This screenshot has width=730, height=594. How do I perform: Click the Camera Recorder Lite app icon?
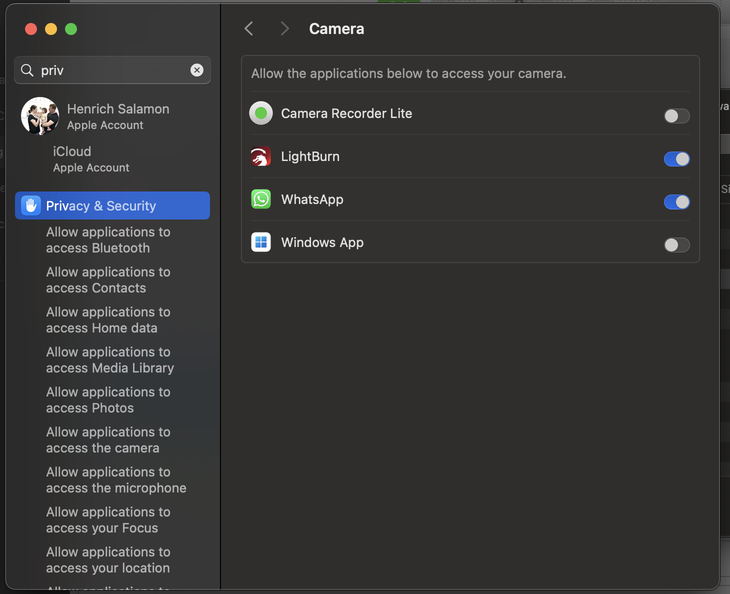261,113
